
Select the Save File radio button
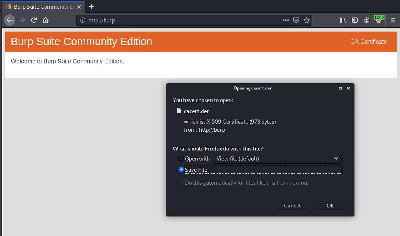click(x=181, y=170)
